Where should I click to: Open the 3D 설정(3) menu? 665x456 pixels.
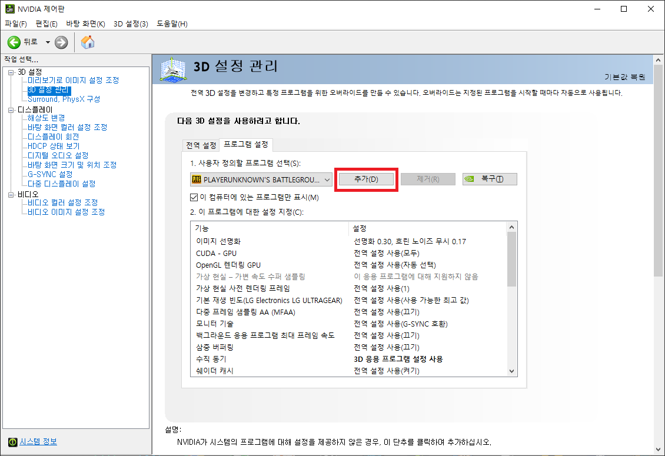pos(131,24)
